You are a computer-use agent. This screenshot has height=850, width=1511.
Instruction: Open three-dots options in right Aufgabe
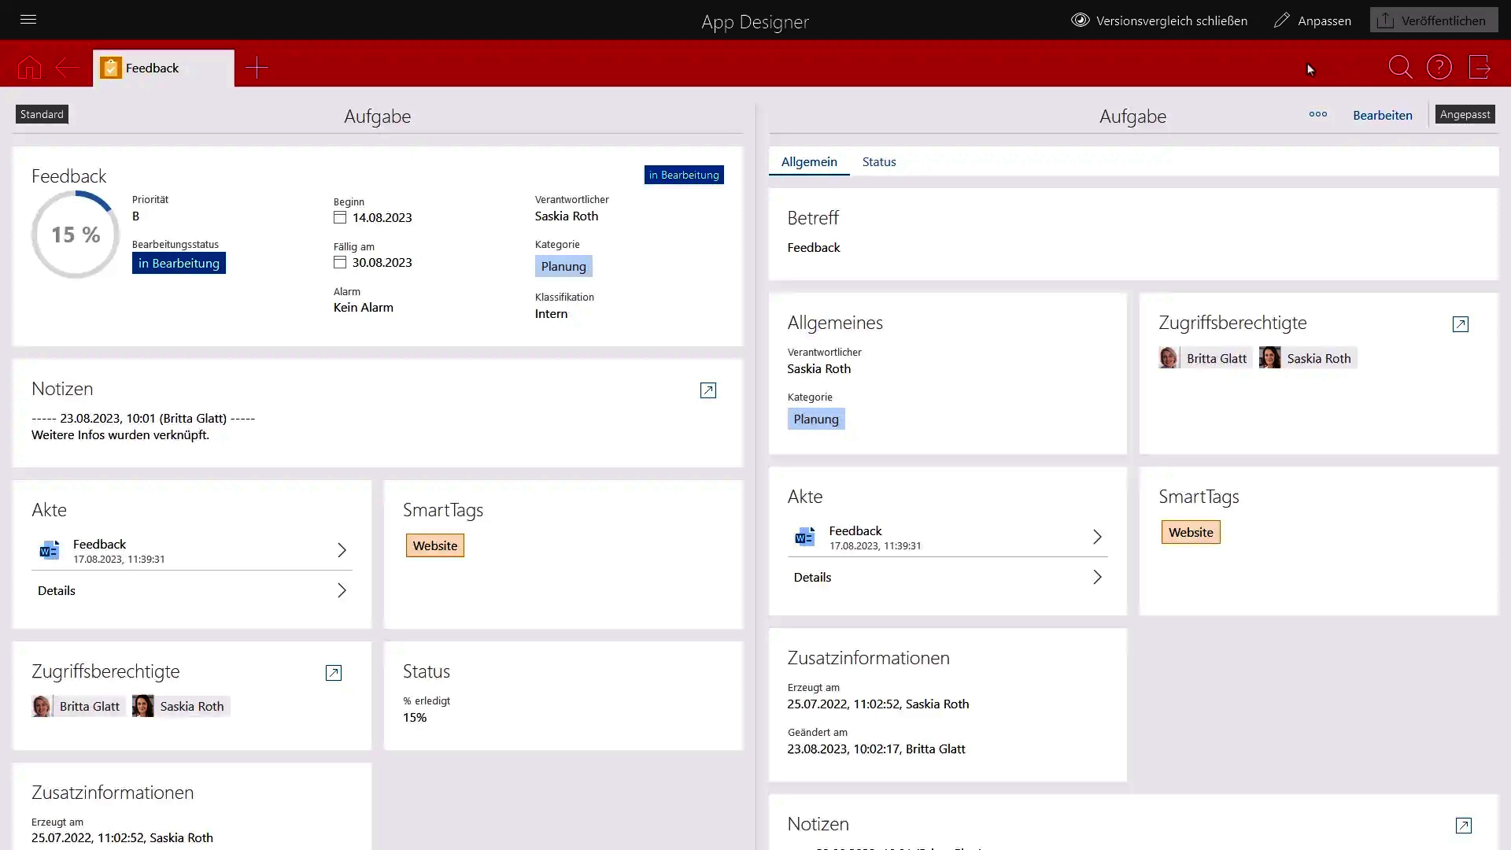(x=1317, y=115)
